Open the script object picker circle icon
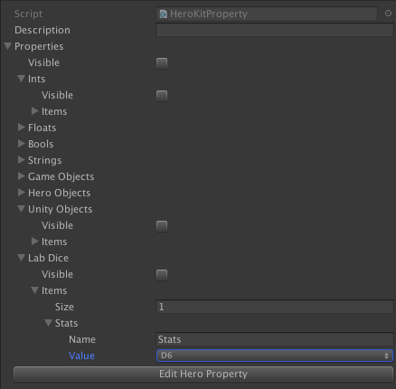 388,14
